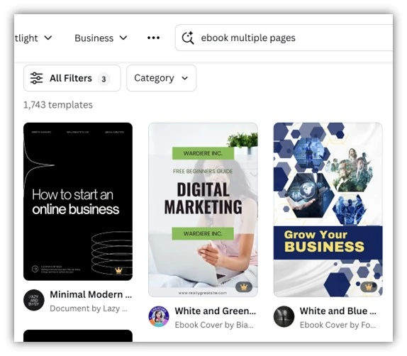Open the All Filters button

[72, 78]
